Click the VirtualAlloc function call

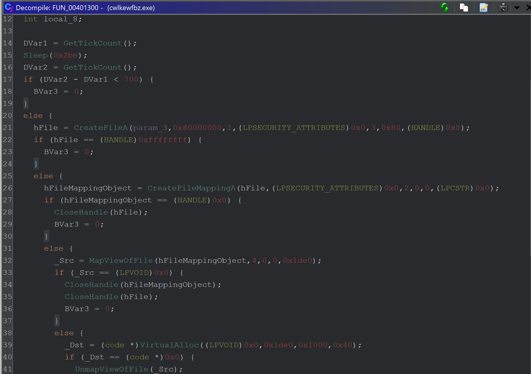[x=169, y=345]
